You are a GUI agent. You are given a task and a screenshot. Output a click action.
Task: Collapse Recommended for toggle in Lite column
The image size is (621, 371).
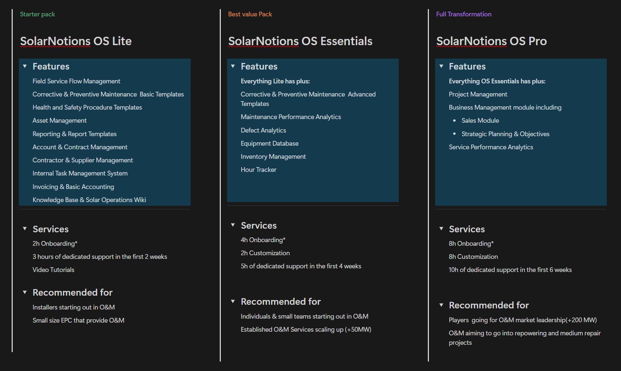(25, 292)
